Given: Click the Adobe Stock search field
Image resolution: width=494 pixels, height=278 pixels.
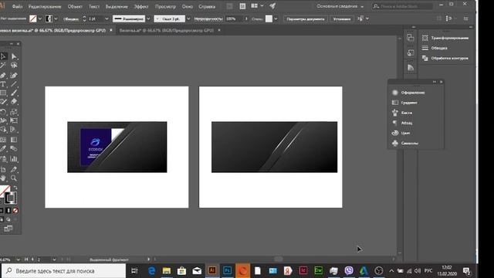Looking at the screenshot, I should pos(402,6).
